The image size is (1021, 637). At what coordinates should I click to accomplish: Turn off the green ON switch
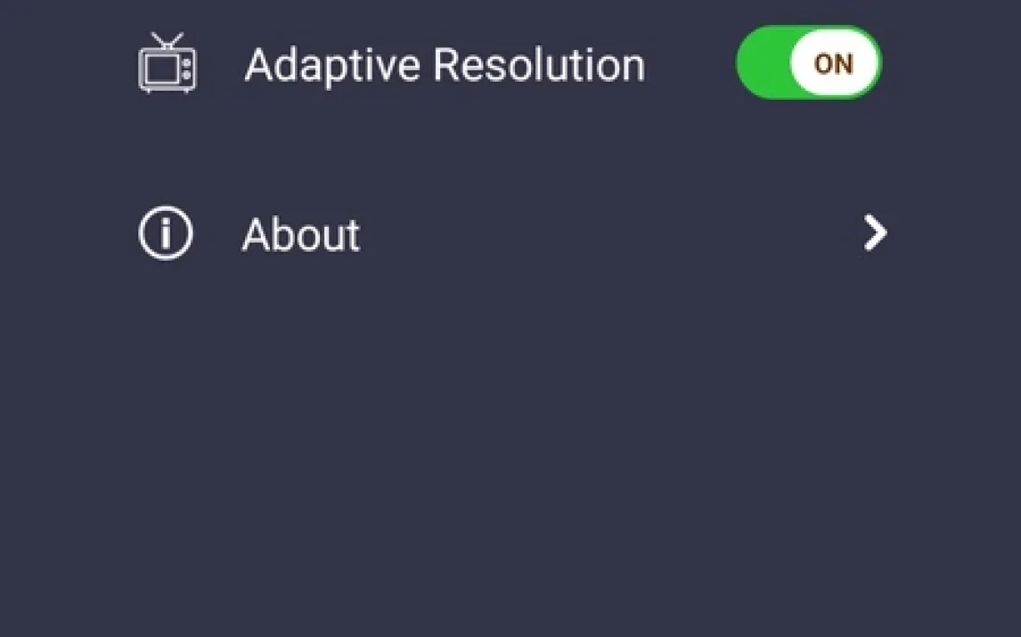pyautogui.click(x=808, y=63)
